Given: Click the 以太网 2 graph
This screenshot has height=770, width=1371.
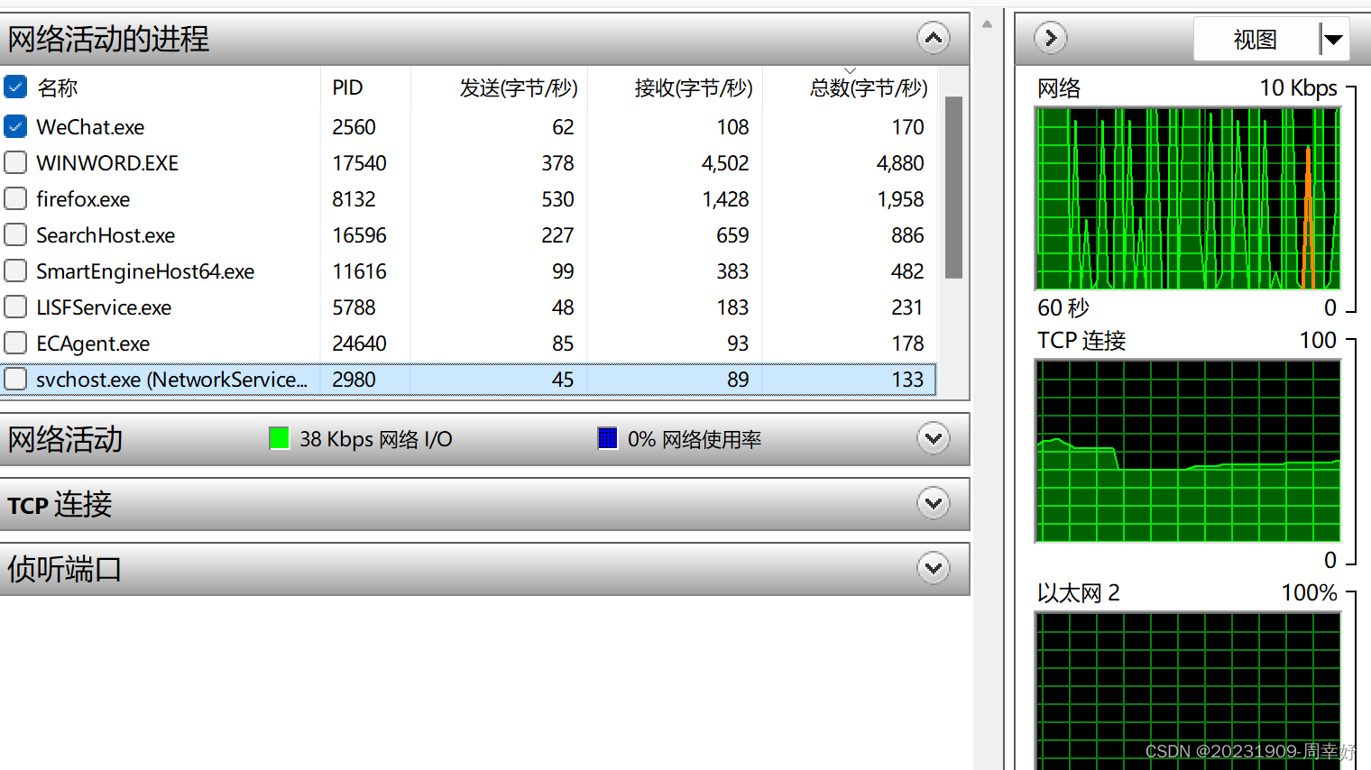Looking at the screenshot, I should pyautogui.click(x=1187, y=691).
